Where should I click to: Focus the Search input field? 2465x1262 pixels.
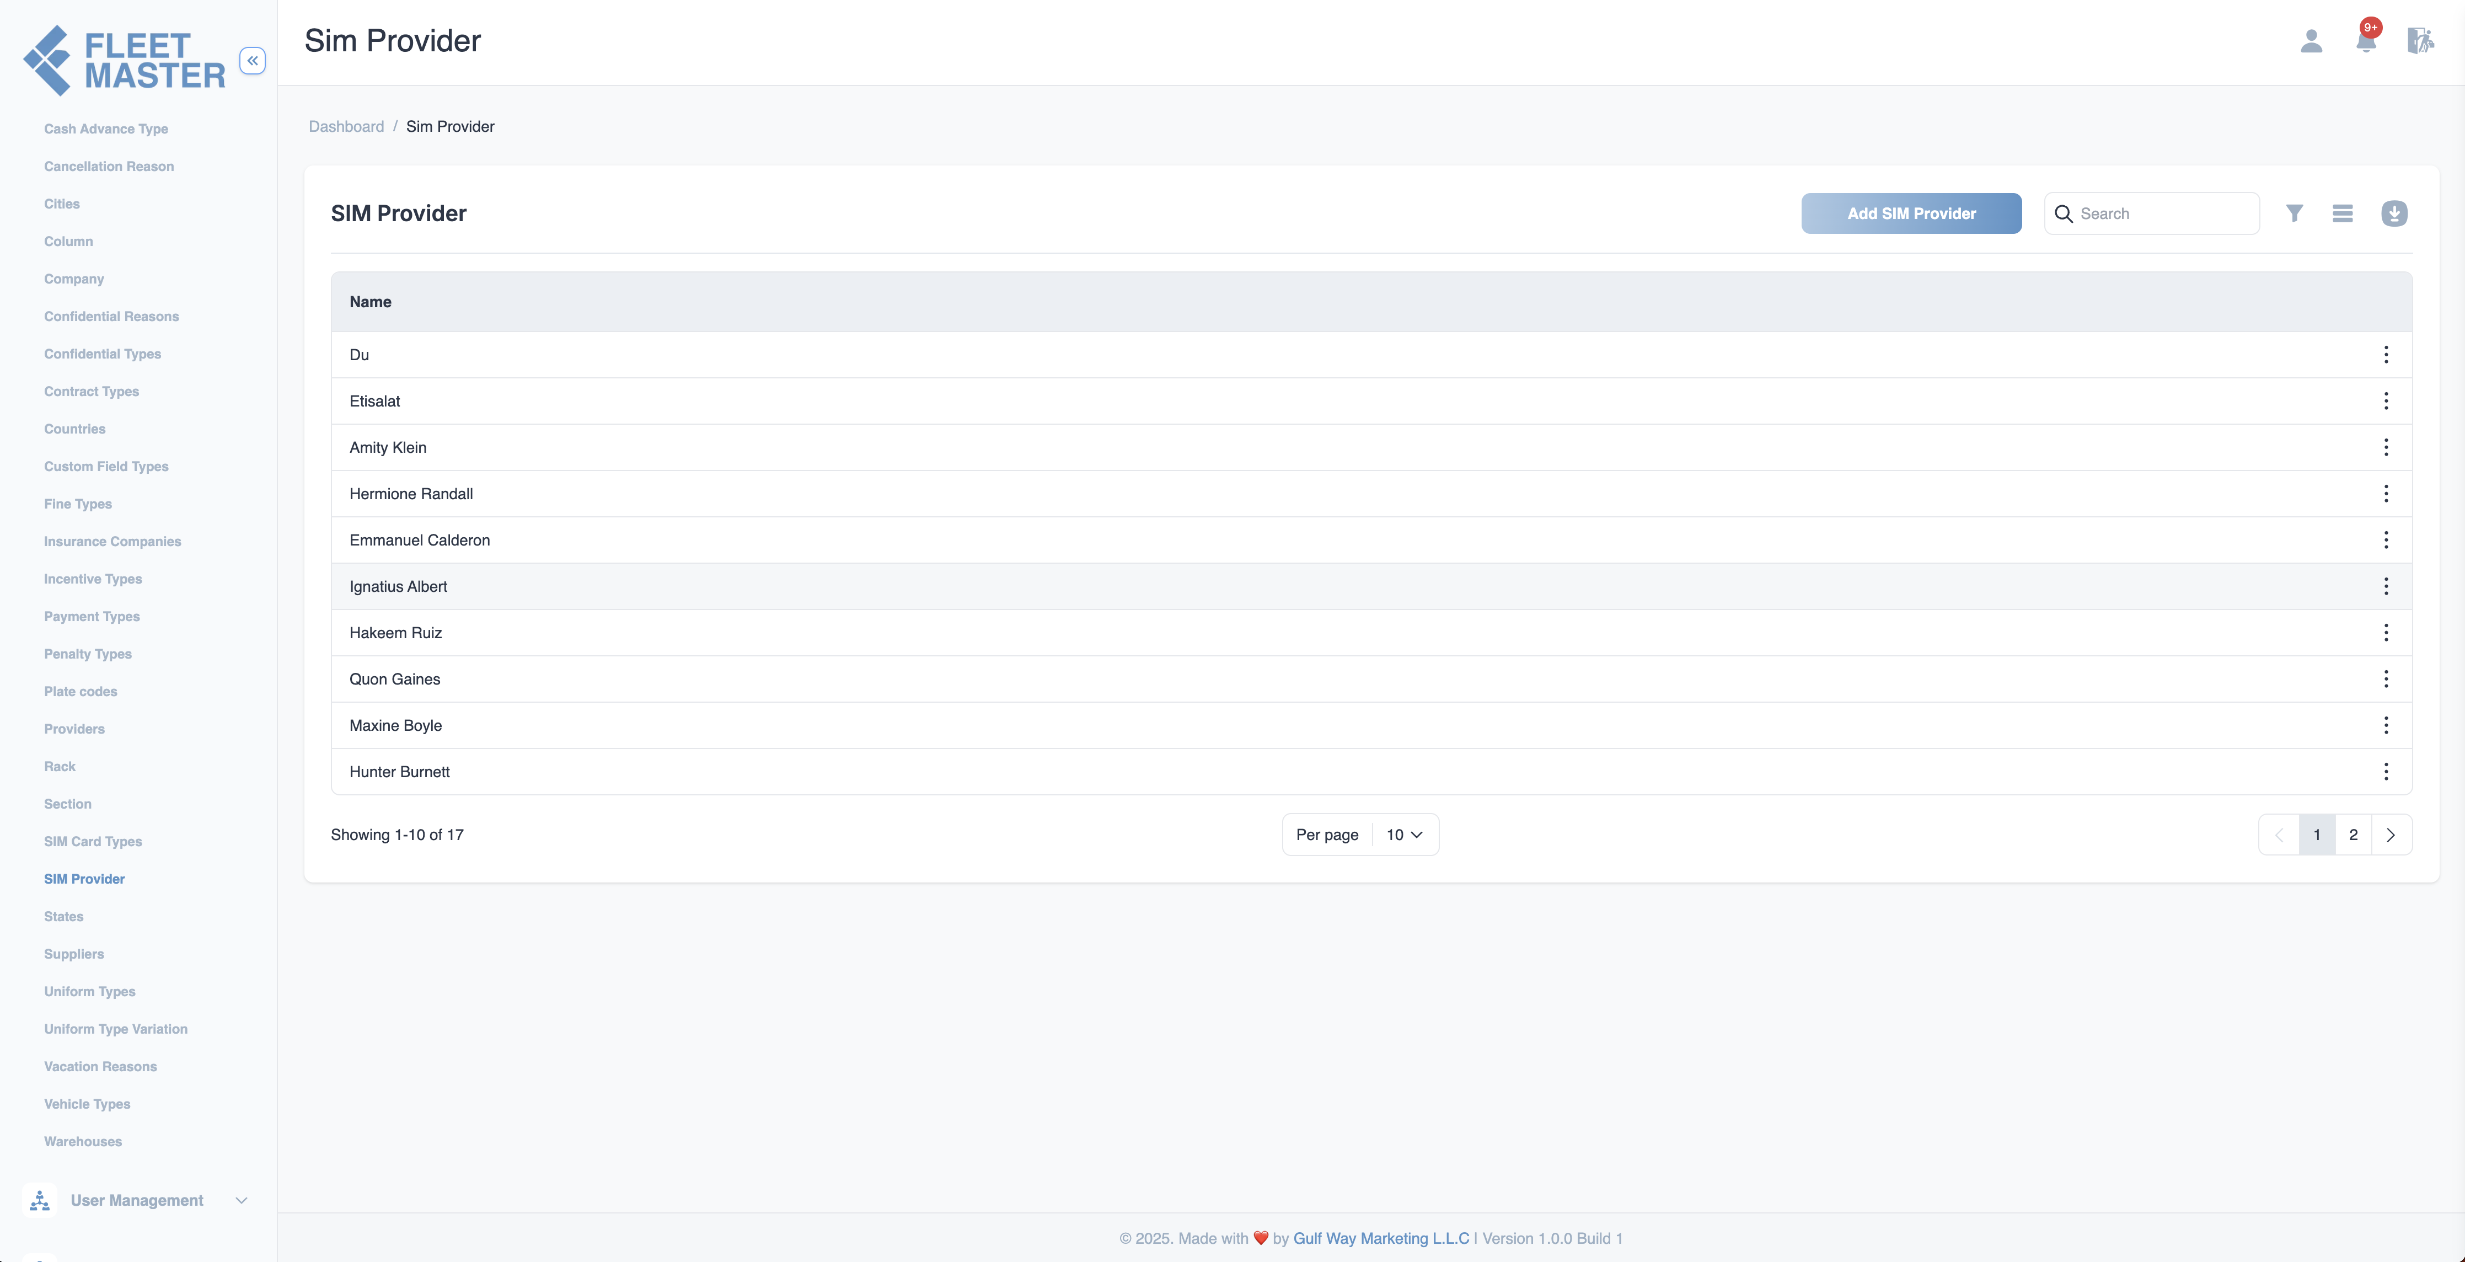pyautogui.click(x=2151, y=213)
